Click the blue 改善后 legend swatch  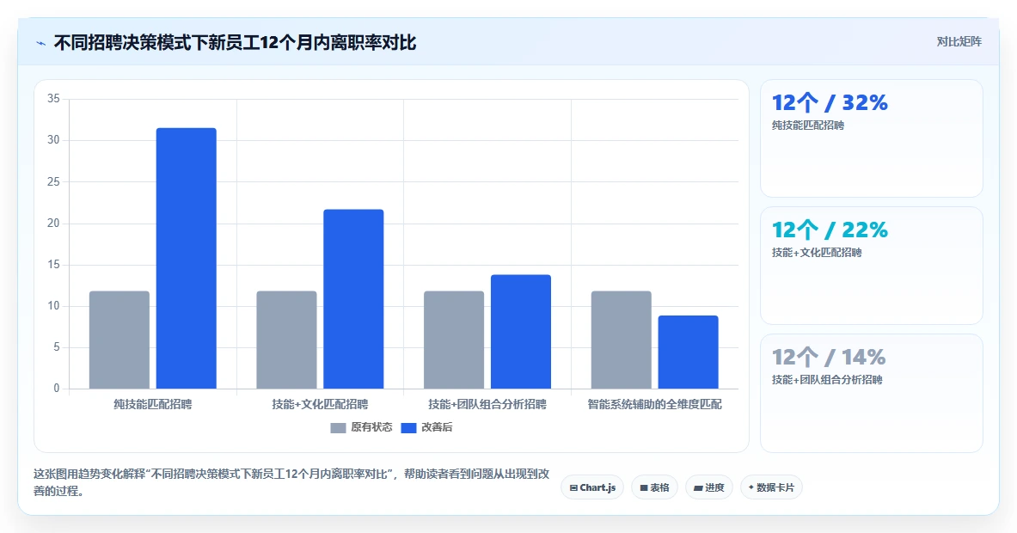point(408,428)
